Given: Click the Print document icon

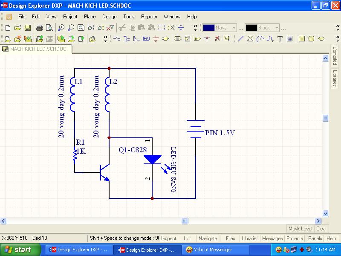Looking at the screenshot, I should [39, 28].
